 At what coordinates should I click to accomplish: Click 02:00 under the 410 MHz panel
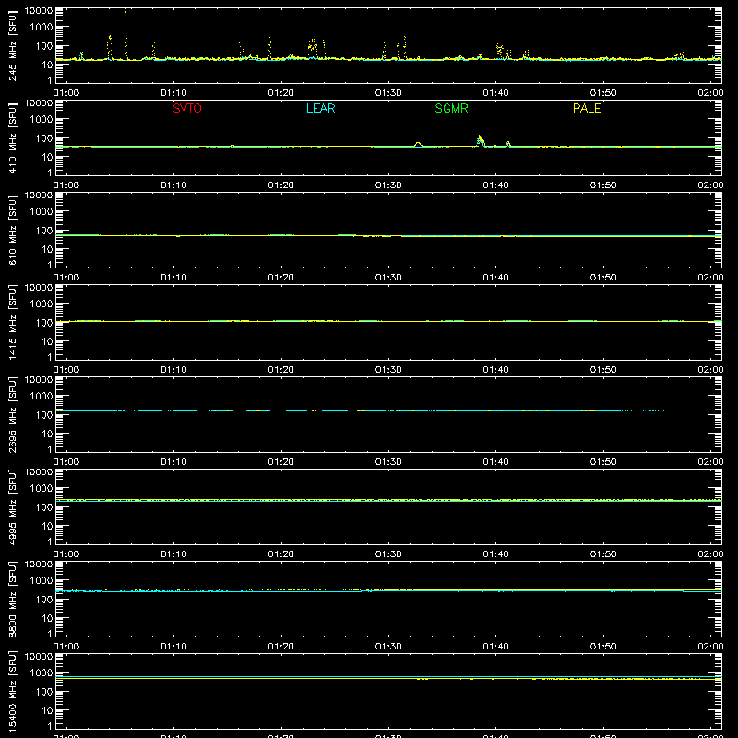[x=710, y=185]
